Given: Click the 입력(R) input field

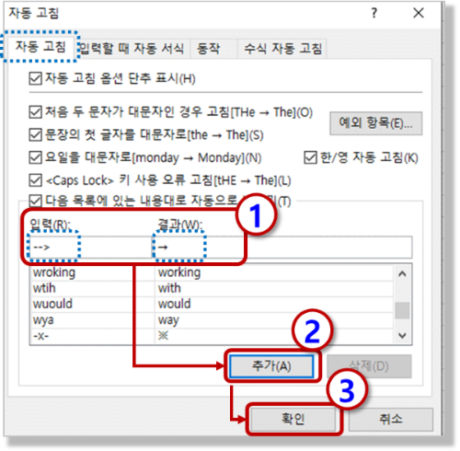Looking at the screenshot, I should point(91,247).
